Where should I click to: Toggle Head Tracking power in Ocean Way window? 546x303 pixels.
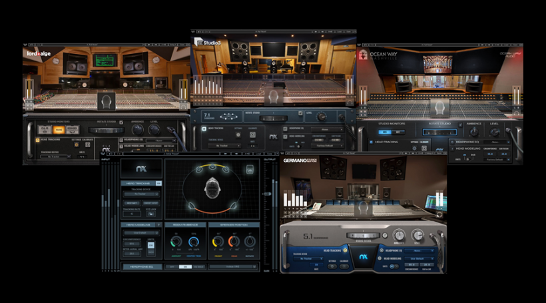pos(371,142)
